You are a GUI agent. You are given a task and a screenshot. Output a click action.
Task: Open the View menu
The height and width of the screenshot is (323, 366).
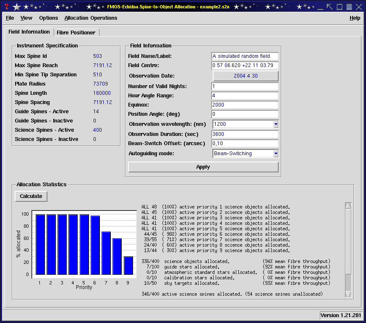(x=26, y=18)
